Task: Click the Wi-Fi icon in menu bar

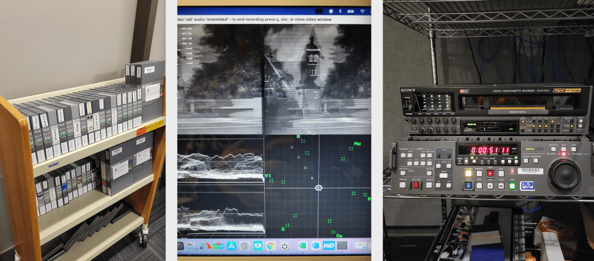Action: 363,10
